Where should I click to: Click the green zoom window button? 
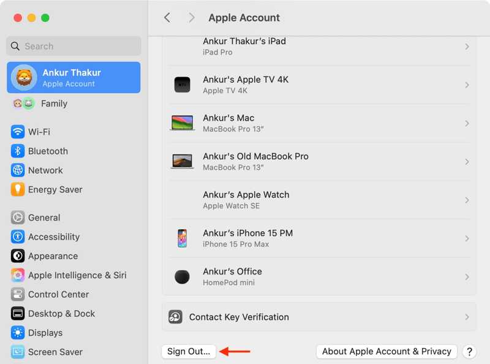45,18
